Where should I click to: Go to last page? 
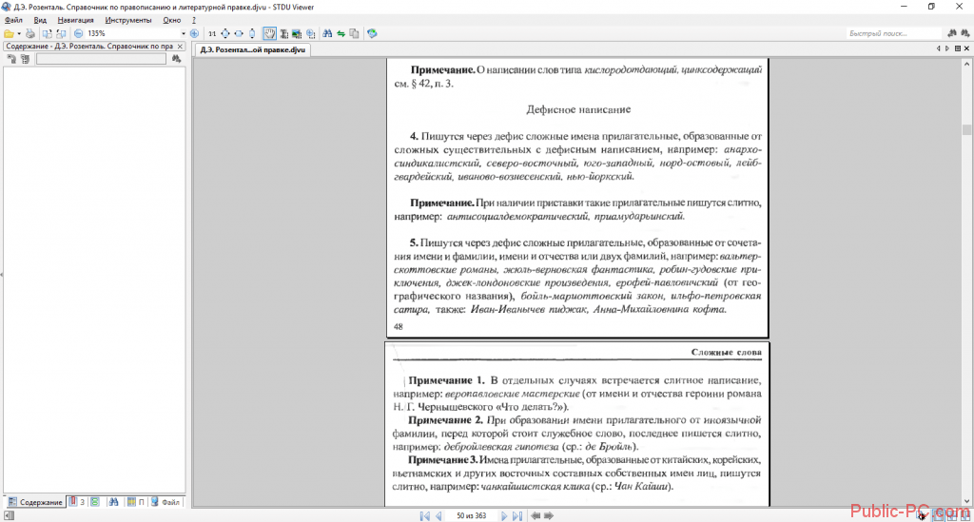(517, 515)
